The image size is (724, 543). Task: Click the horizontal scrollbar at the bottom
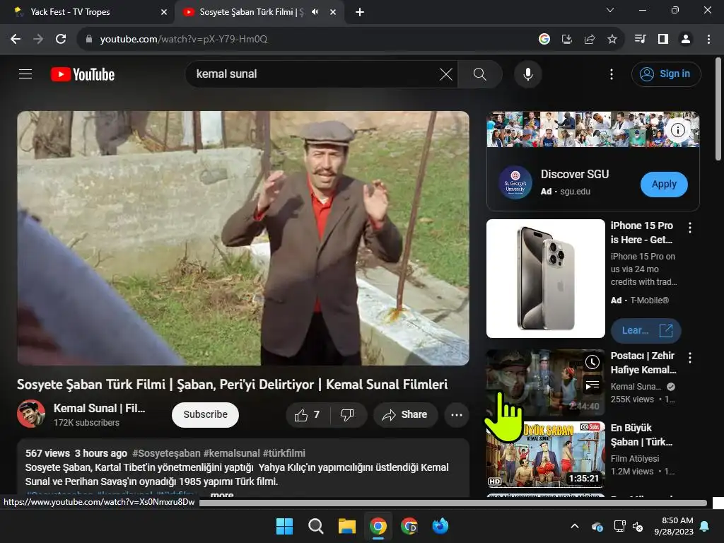pos(452,503)
